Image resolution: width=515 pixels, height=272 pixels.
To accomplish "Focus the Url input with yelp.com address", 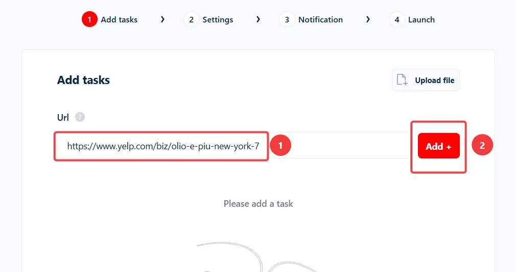I will point(233,146).
